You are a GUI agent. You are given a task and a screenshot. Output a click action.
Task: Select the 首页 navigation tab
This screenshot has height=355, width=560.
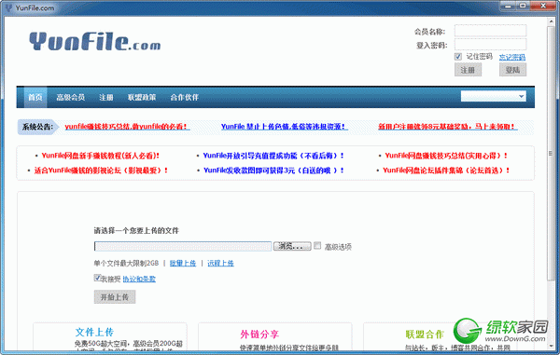click(35, 97)
